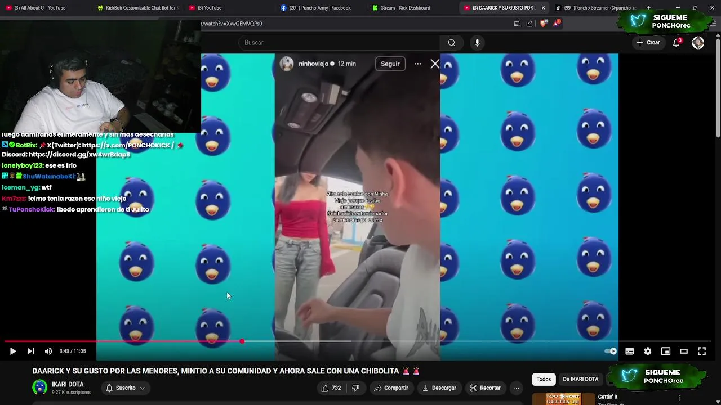Start voice search with microphone
The image size is (721, 405).
pos(477,43)
